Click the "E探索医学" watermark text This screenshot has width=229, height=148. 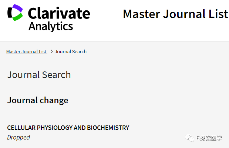click(x=209, y=138)
